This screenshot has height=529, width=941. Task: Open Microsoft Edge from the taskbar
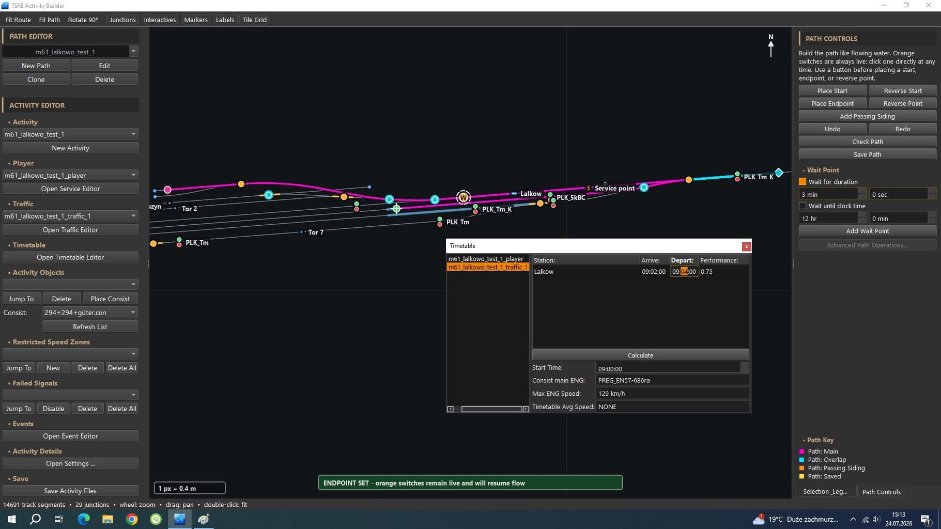click(83, 519)
